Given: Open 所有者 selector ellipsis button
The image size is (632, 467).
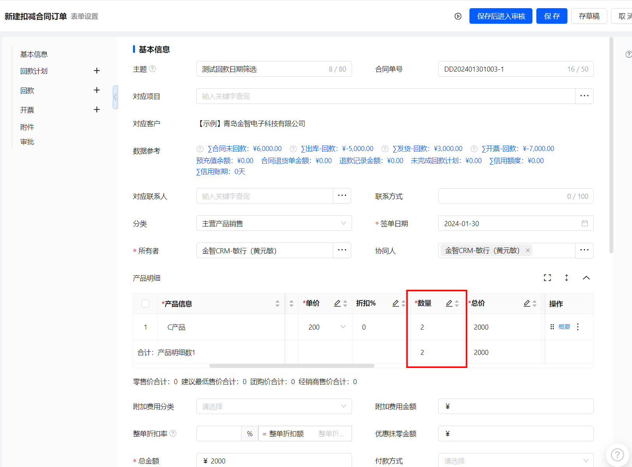Looking at the screenshot, I should point(342,250).
